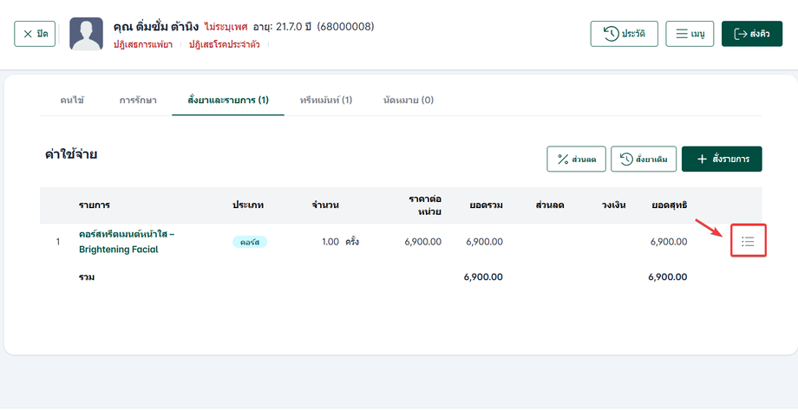The height and width of the screenshot is (410, 798).
Task: Click the patient avatar picture
Action: [86, 34]
